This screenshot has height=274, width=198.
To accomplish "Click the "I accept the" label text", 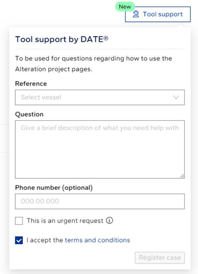I will click(x=45, y=240).
